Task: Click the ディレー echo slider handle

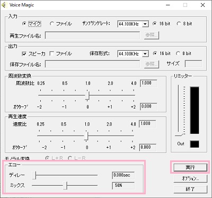Action: [x=34, y=175]
